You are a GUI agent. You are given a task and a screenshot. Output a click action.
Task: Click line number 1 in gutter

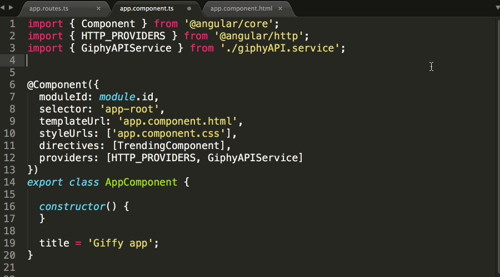(12, 24)
